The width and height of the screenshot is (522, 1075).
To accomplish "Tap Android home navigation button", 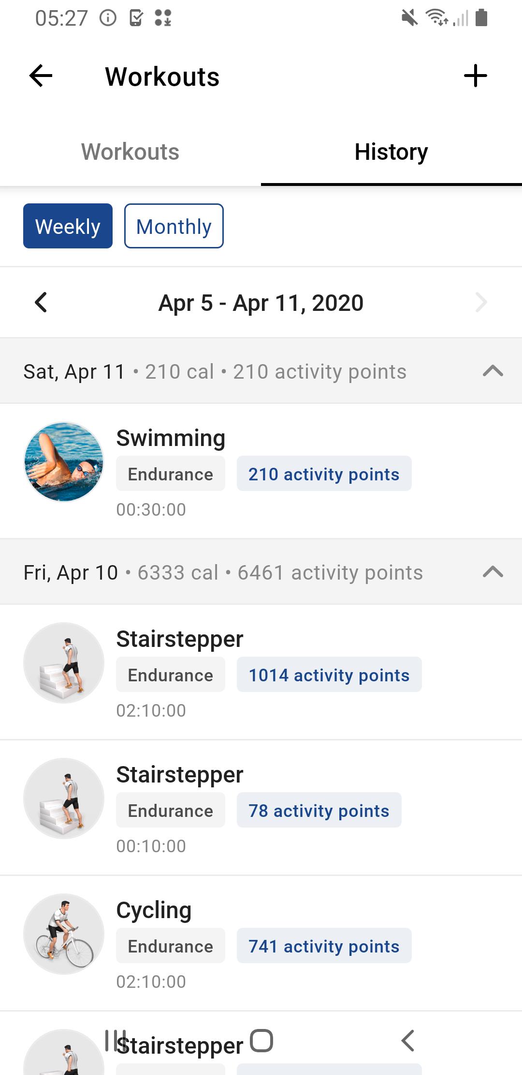I will [x=261, y=1040].
